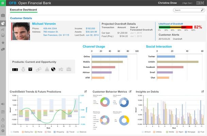Click the chat bubbles sidebar icon
This screenshot has width=207, height=136.
coord(3,50)
